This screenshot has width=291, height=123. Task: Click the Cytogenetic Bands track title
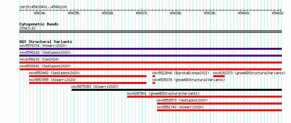pyautogui.click(x=39, y=24)
